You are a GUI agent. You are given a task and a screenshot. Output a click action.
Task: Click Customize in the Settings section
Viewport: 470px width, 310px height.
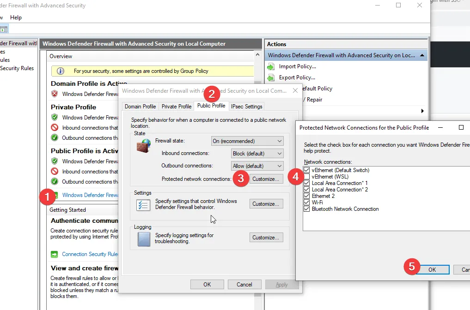(x=266, y=204)
